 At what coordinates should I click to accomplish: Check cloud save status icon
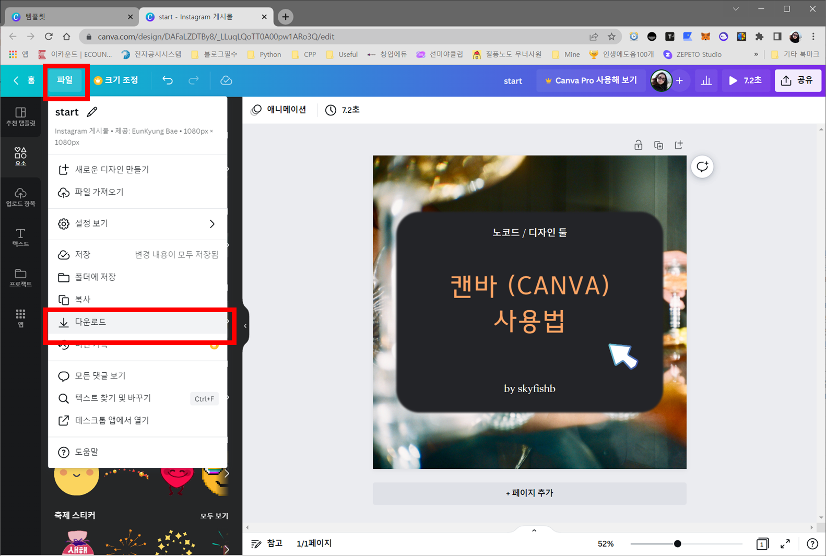(x=226, y=80)
